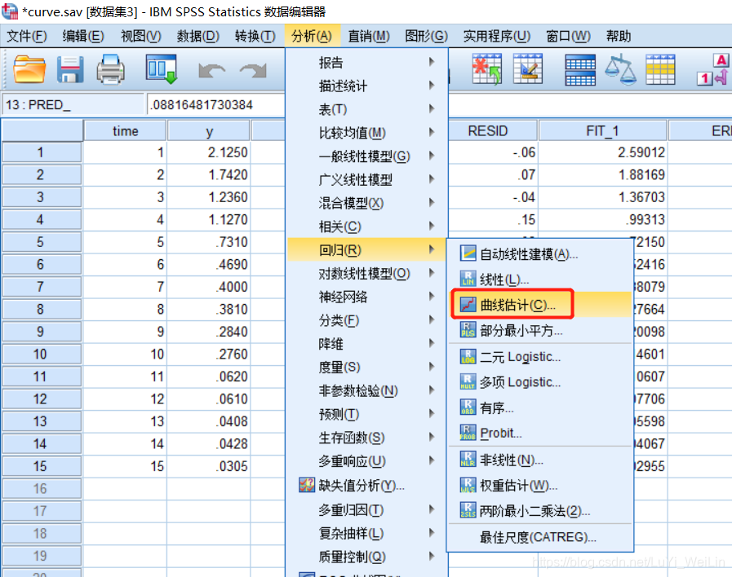Open the 数据(D) Data menu

click(x=198, y=36)
